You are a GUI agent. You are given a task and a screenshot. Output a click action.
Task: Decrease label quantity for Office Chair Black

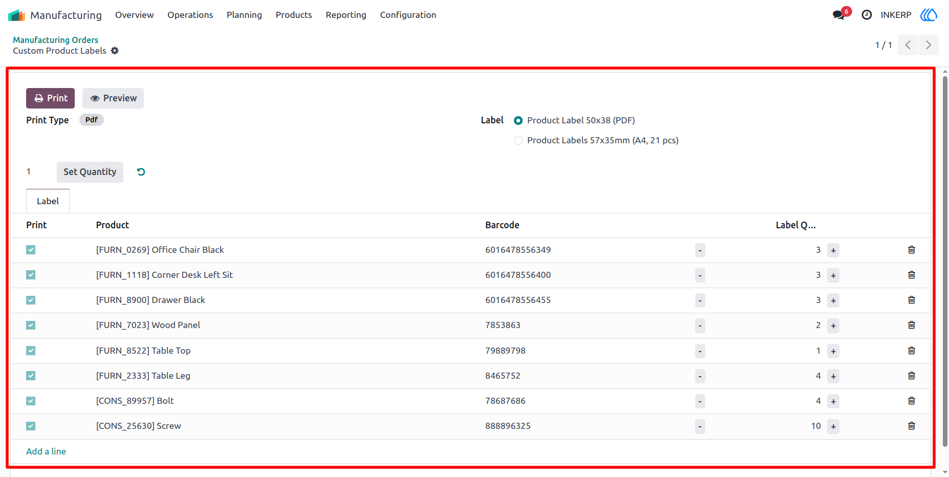(x=700, y=250)
